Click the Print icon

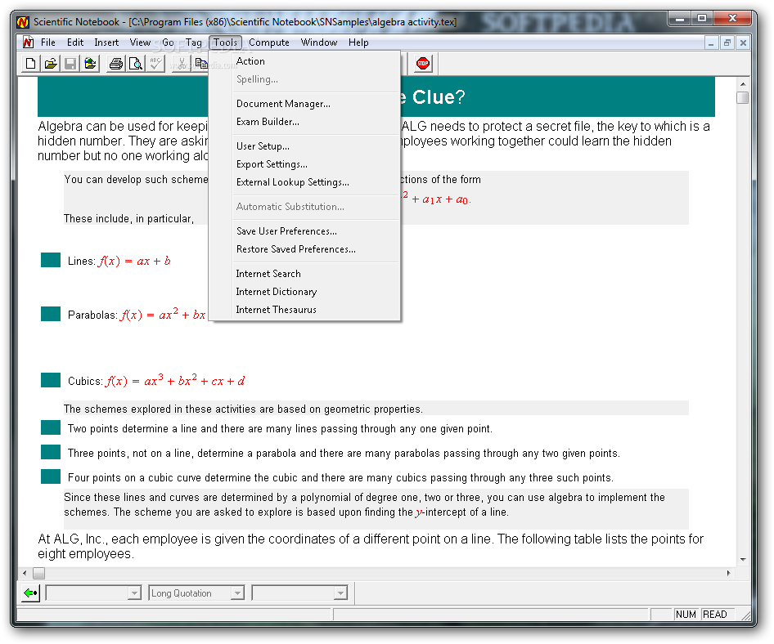pos(116,64)
